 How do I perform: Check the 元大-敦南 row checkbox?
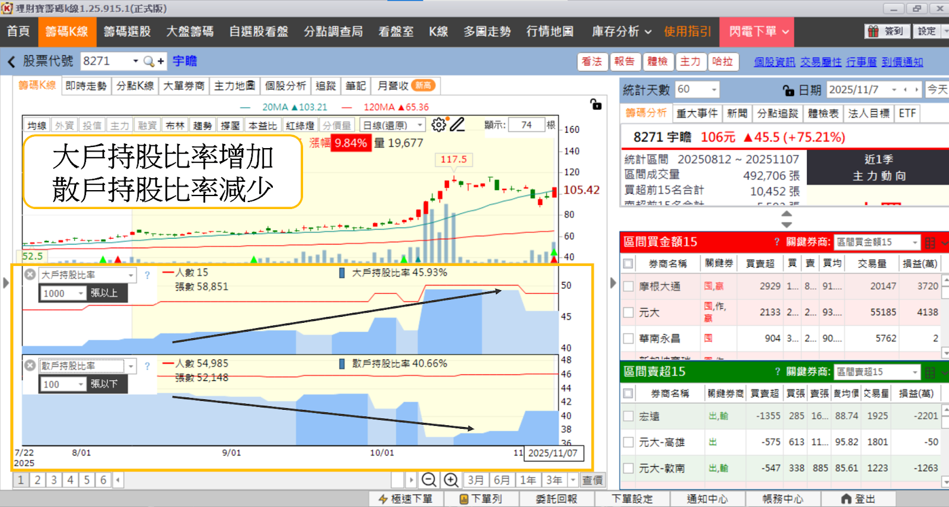coord(628,468)
